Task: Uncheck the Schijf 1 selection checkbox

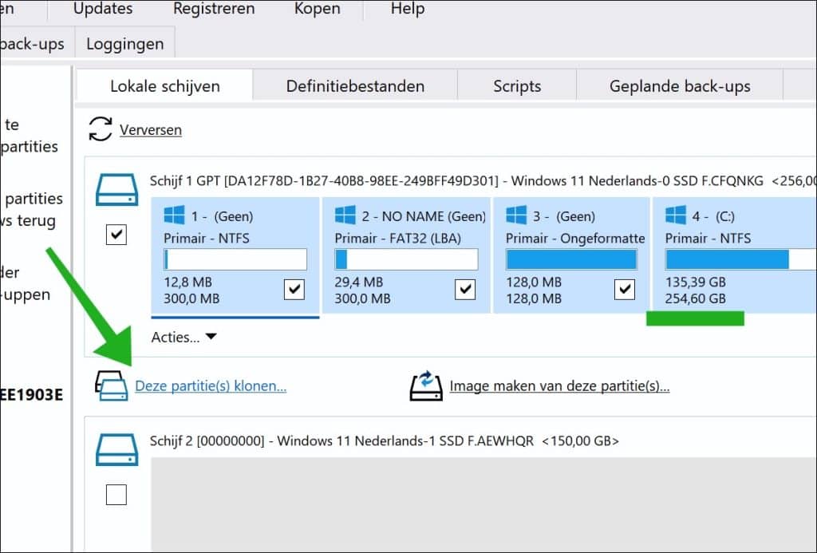Action: coord(116,235)
